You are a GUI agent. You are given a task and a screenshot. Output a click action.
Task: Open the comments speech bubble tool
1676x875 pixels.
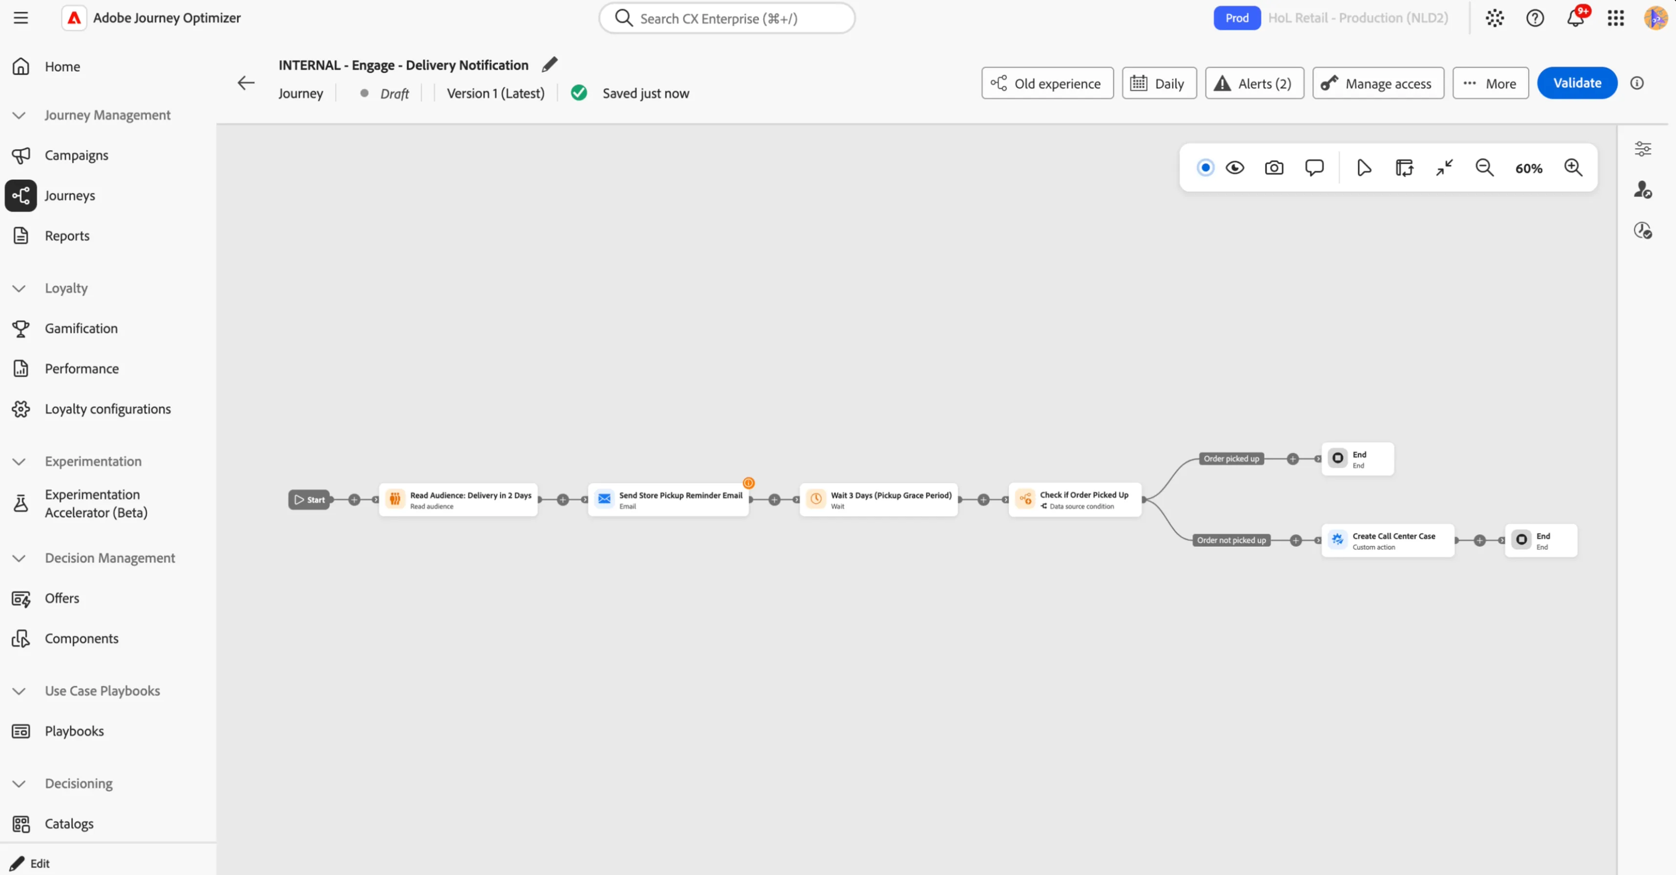tap(1314, 168)
